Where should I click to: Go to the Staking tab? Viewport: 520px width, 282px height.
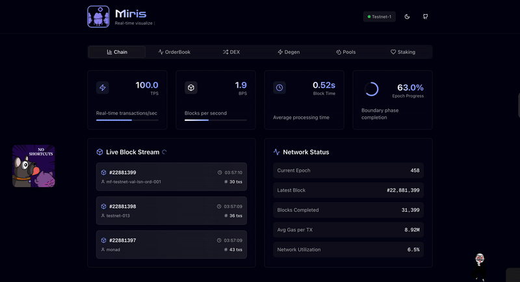[403, 52]
